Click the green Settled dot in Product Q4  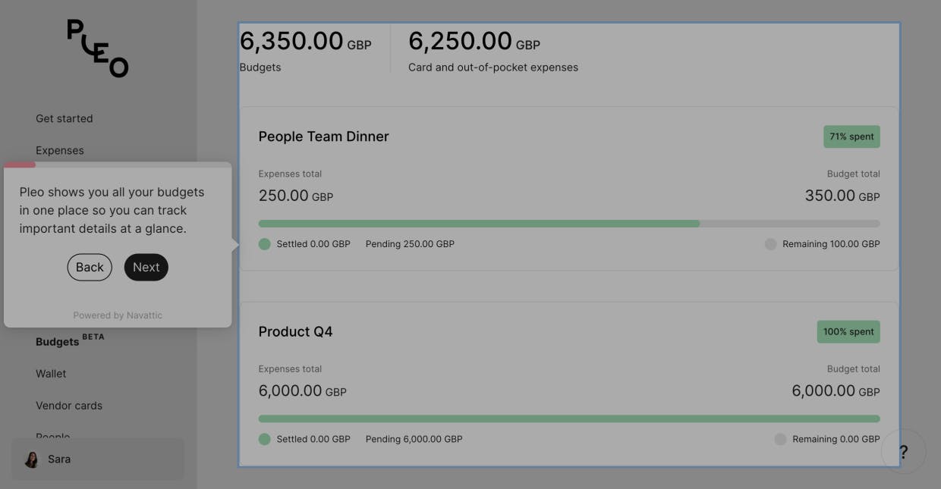click(x=264, y=439)
